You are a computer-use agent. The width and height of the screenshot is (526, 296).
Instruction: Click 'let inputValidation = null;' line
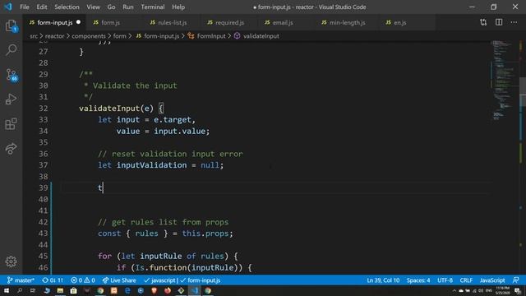click(x=161, y=165)
